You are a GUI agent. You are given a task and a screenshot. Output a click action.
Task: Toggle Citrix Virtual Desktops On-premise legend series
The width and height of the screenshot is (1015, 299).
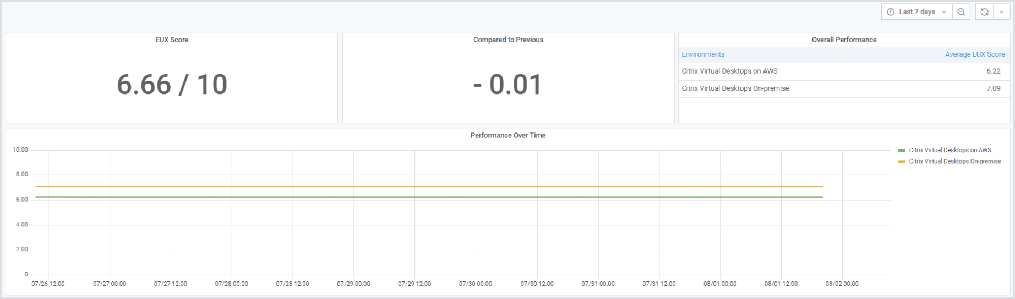pos(954,162)
